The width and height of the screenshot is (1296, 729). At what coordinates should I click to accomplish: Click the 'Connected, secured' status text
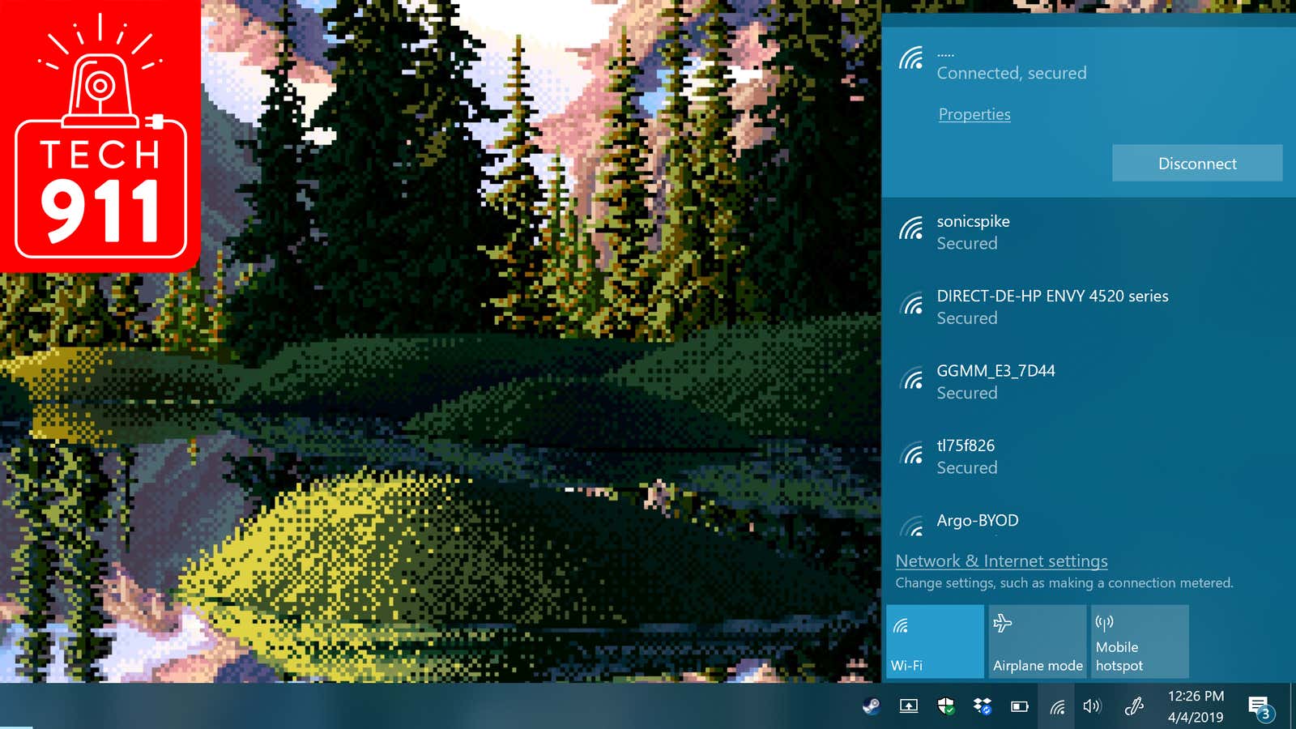pyautogui.click(x=1012, y=73)
